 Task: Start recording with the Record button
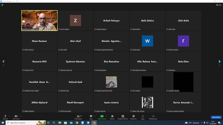coord(112,117)
